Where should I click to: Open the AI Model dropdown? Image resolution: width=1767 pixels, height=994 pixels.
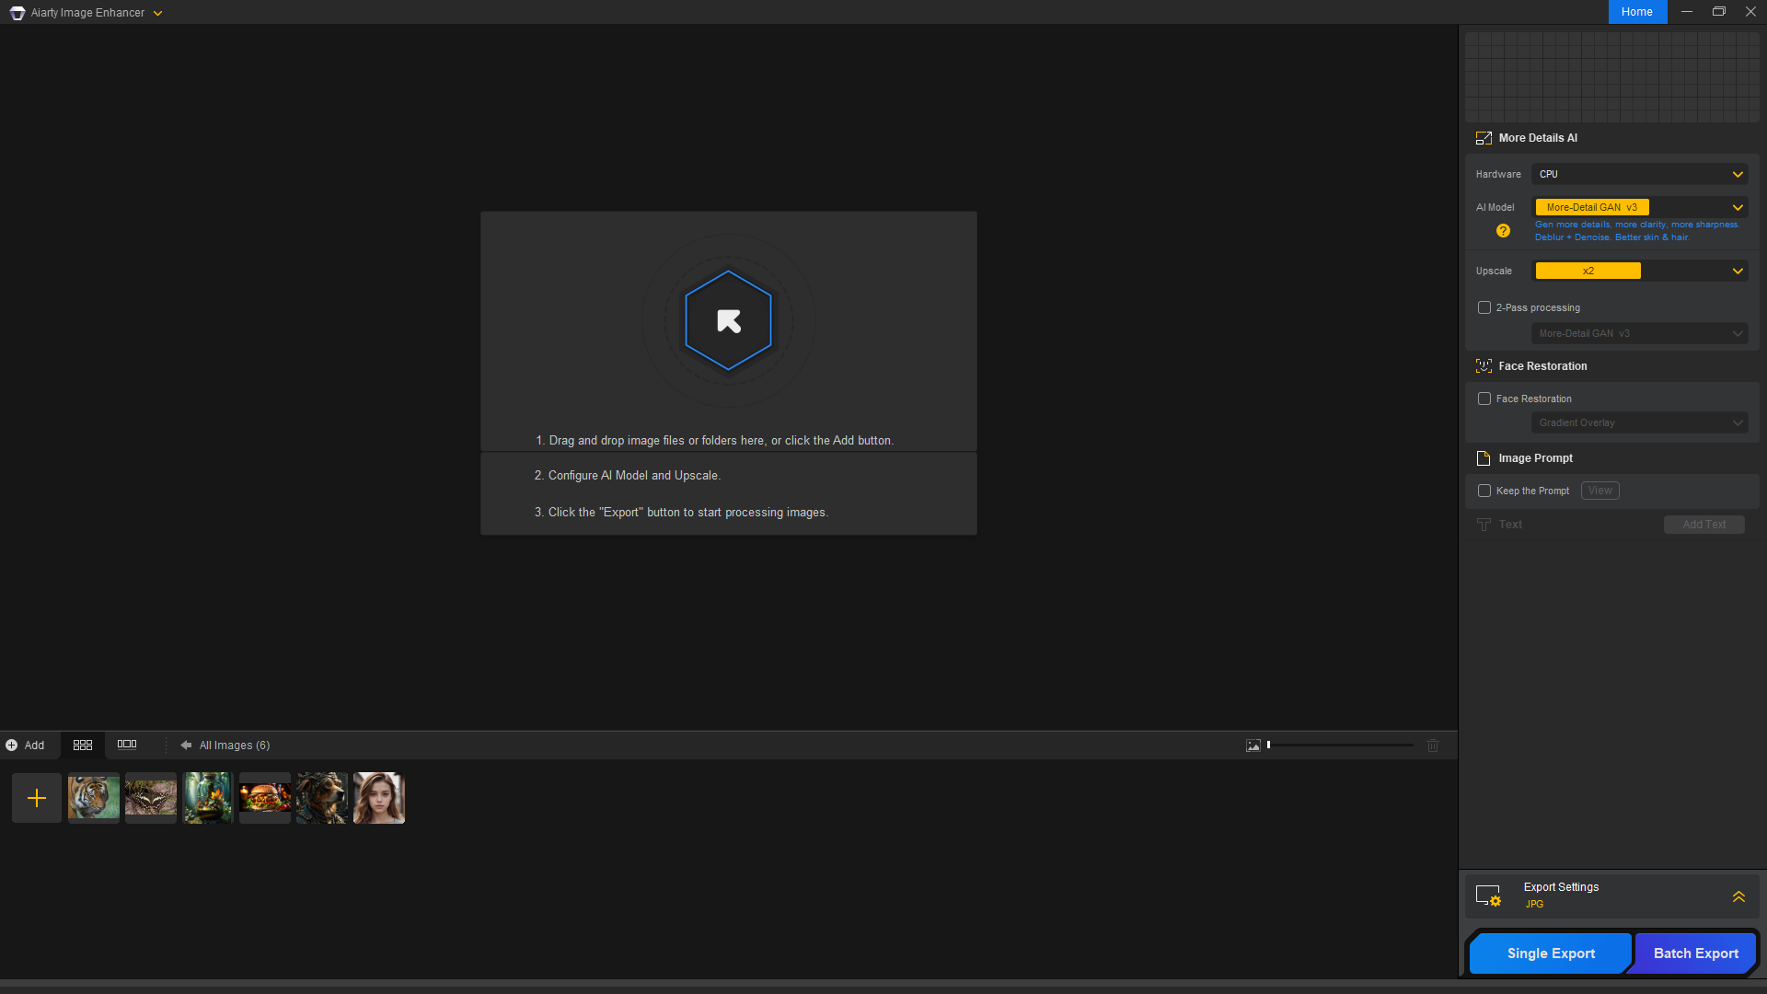pyautogui.click(x=1640, y=207)
